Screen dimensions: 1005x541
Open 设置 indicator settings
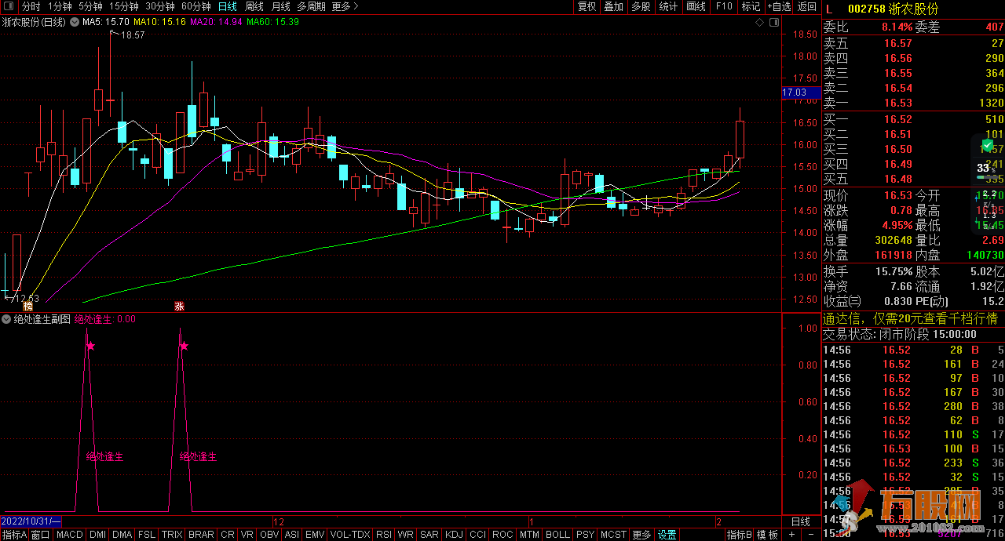(667, 535)
